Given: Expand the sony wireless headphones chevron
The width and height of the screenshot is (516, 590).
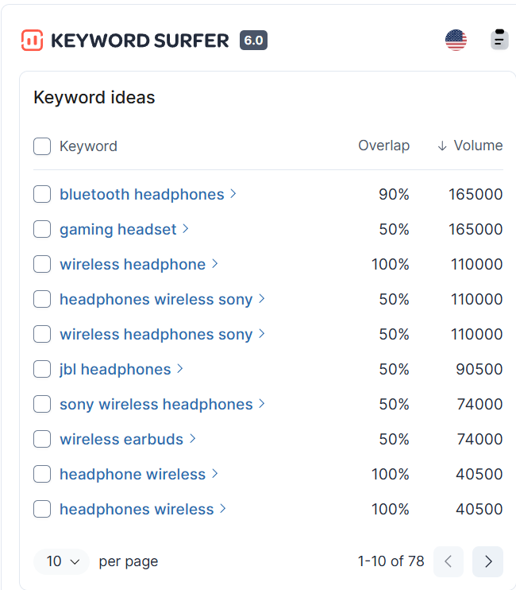Looking at the screenshot, I should tap(262, 404).
